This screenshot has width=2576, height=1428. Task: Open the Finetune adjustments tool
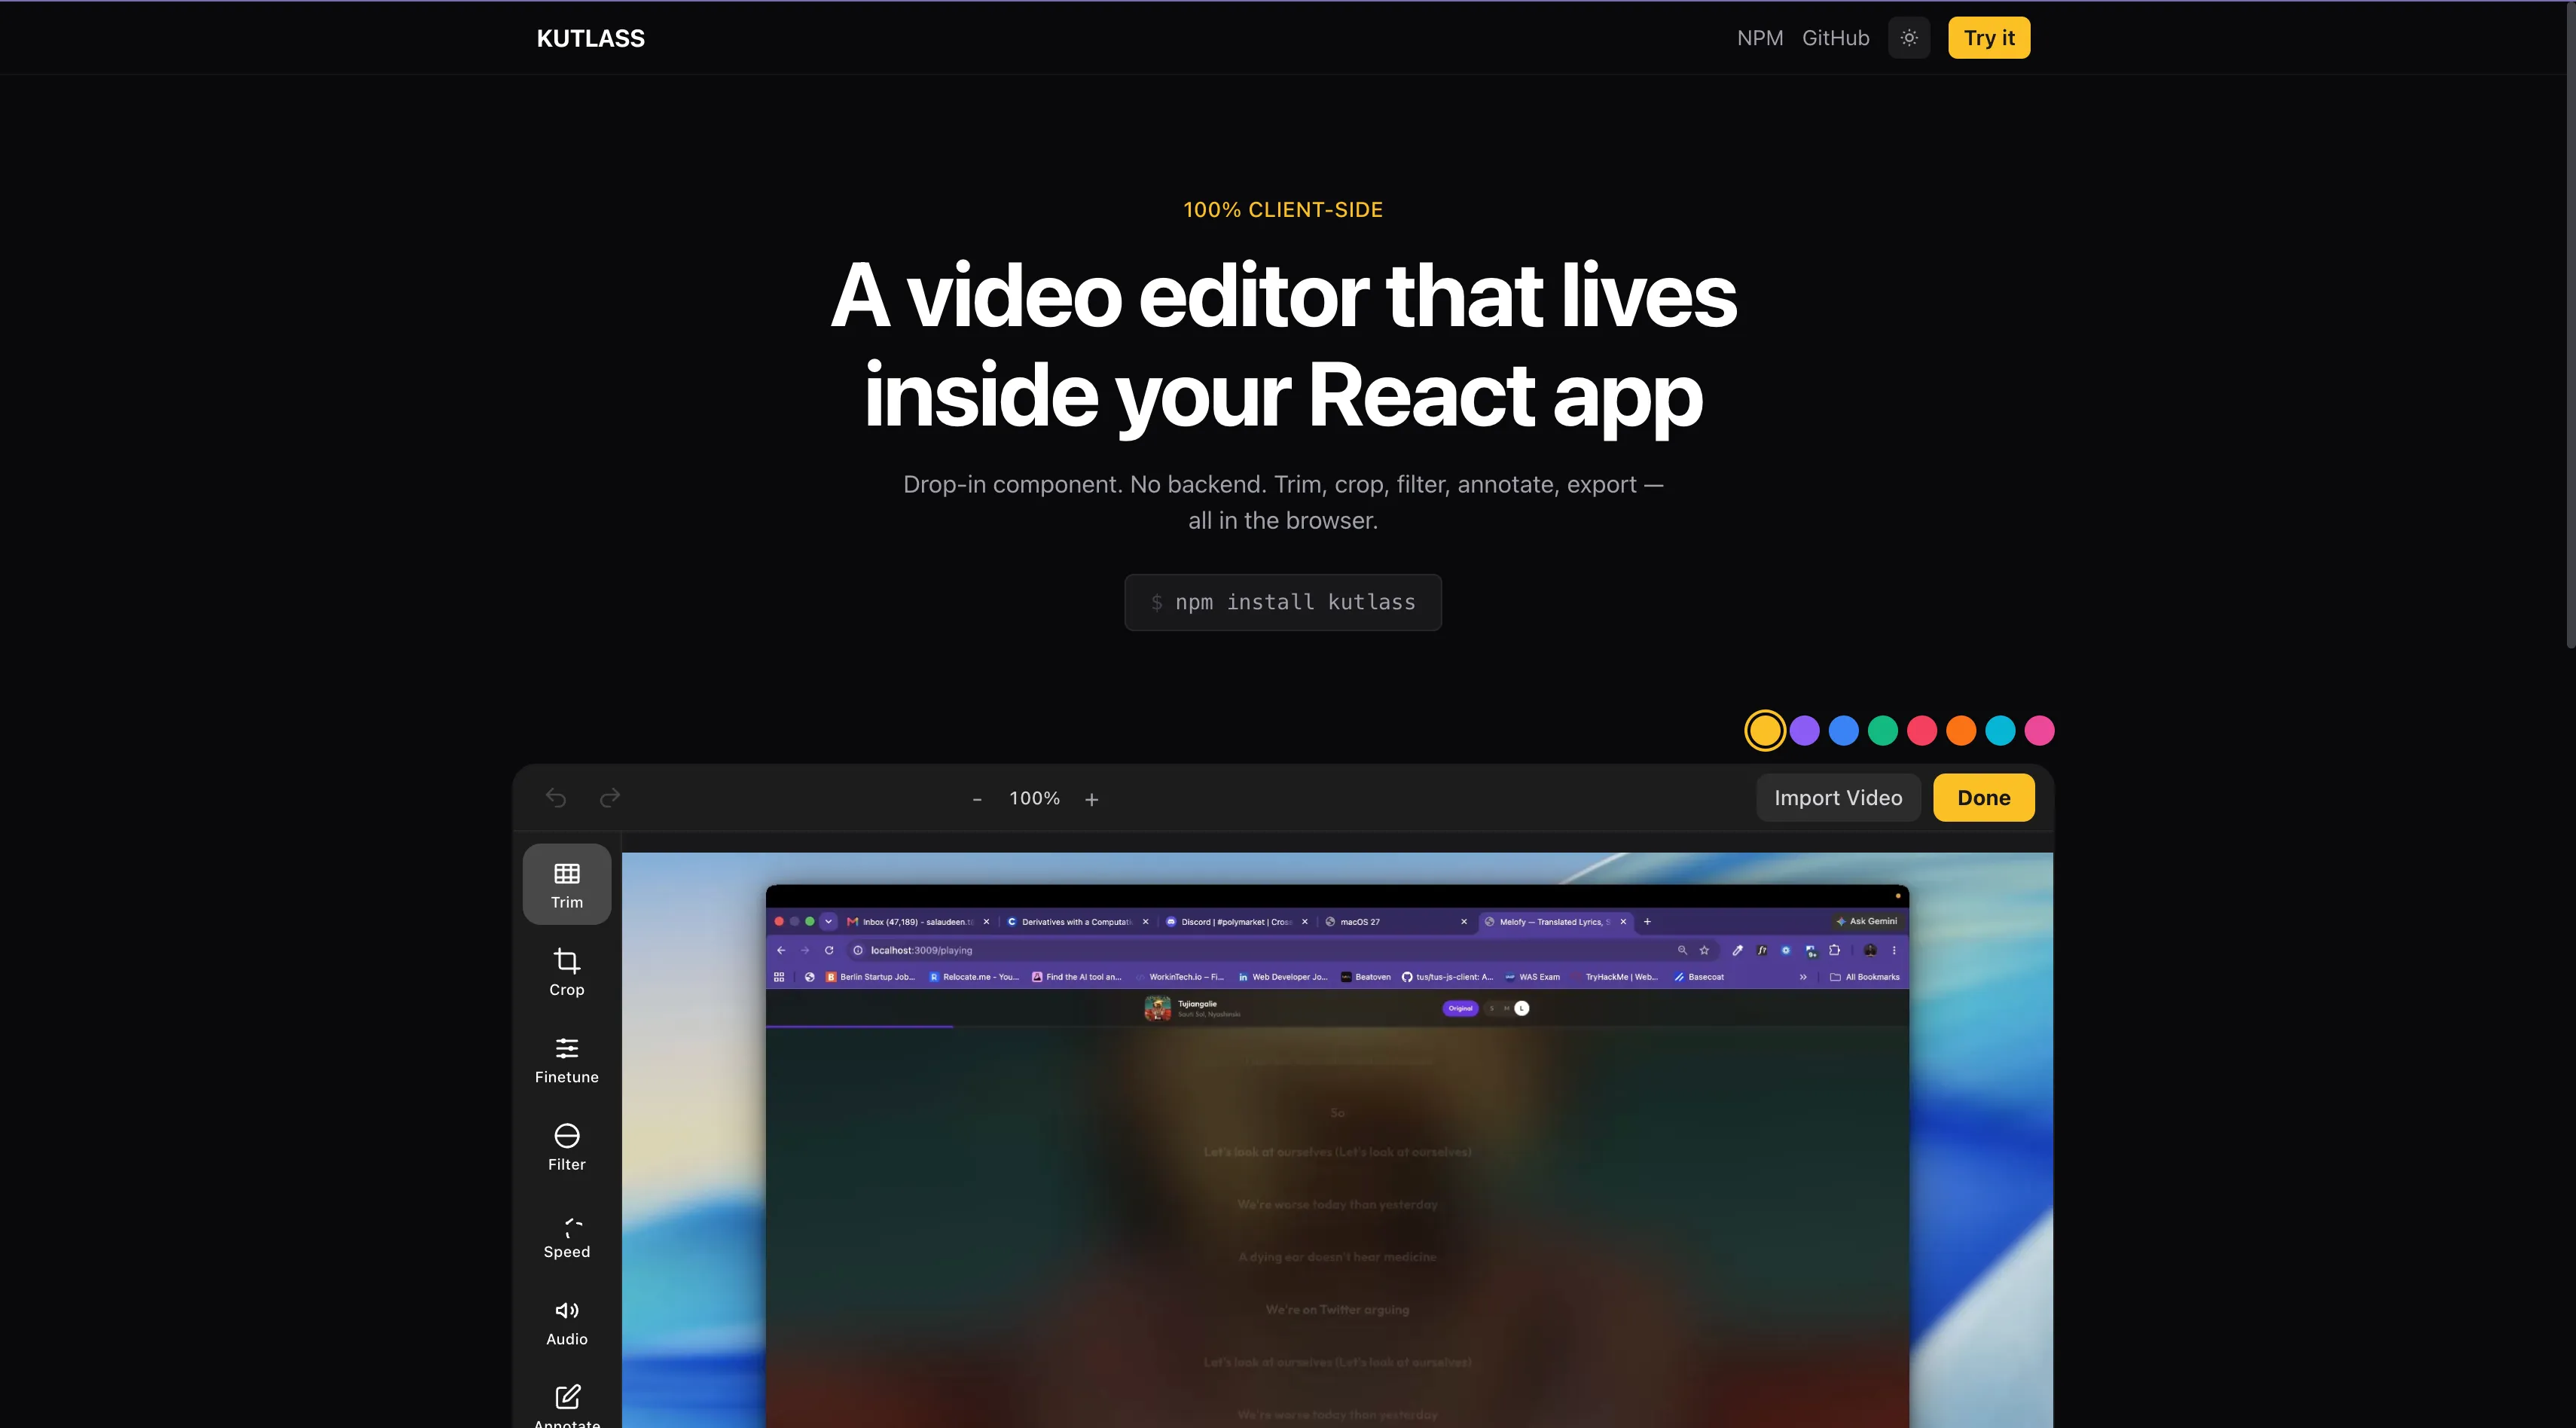click(566, 1059)
